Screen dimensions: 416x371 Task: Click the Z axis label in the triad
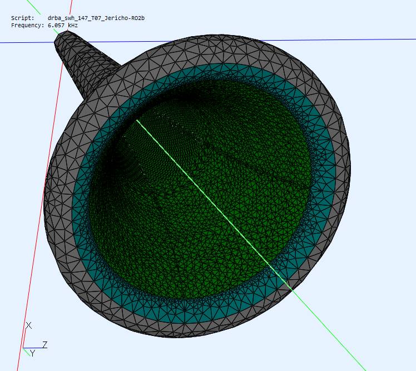pyautogui.click(x=45, y=345)
